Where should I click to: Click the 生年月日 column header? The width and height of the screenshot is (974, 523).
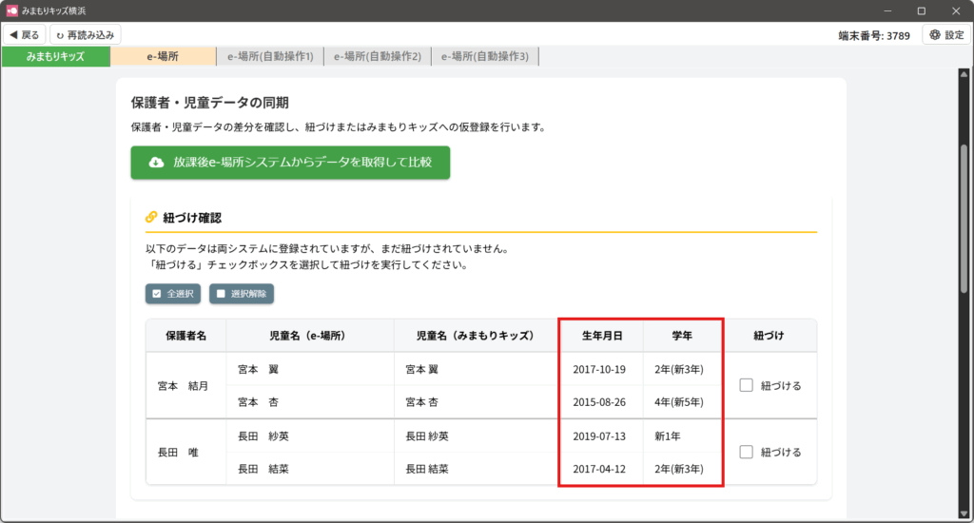click(602, 336)
